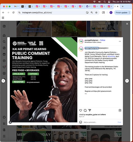Open Messages icon in sidebar

coord(4,61)
